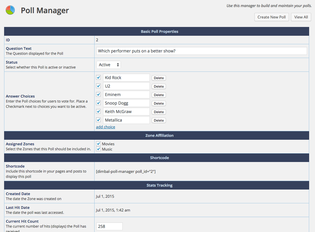Toggle the Metallica answer checkbox
The image size is (315, 232).
98,120
